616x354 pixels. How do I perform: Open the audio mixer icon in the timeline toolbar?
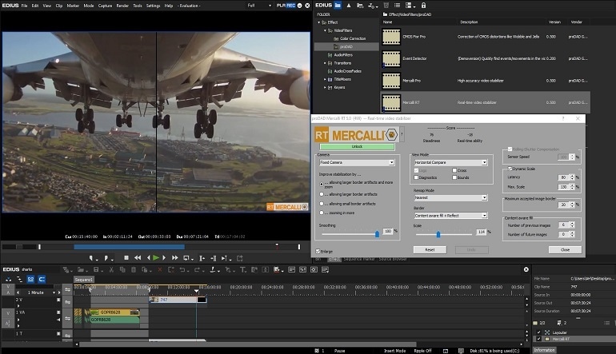coord(303,269)
